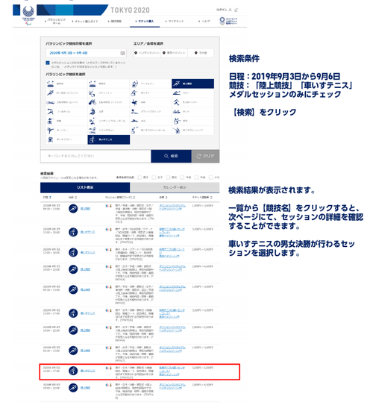This screenshot has width=373, height=405.
Task: Open the チケット購入ガイド nav item
Action: point(86,21)
